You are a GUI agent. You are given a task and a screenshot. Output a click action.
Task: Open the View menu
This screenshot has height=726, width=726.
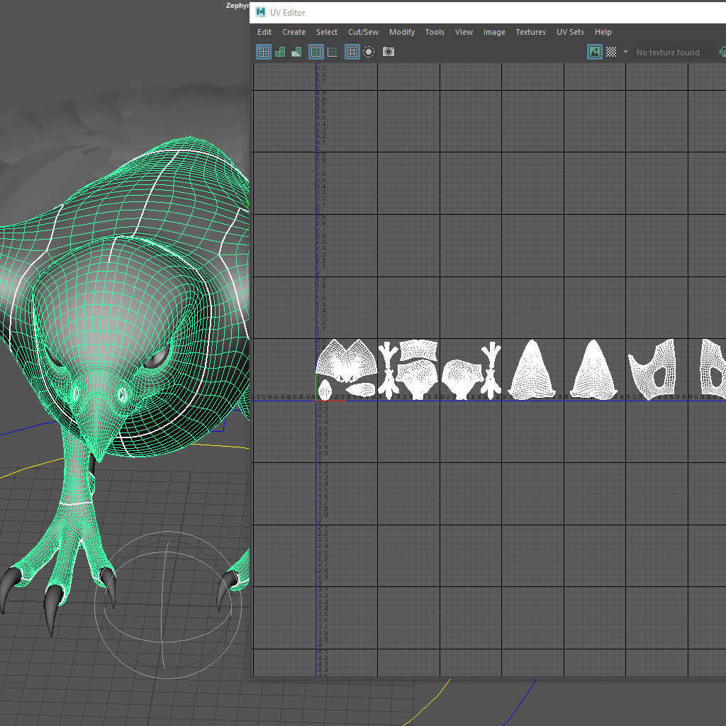coord(464,32)
